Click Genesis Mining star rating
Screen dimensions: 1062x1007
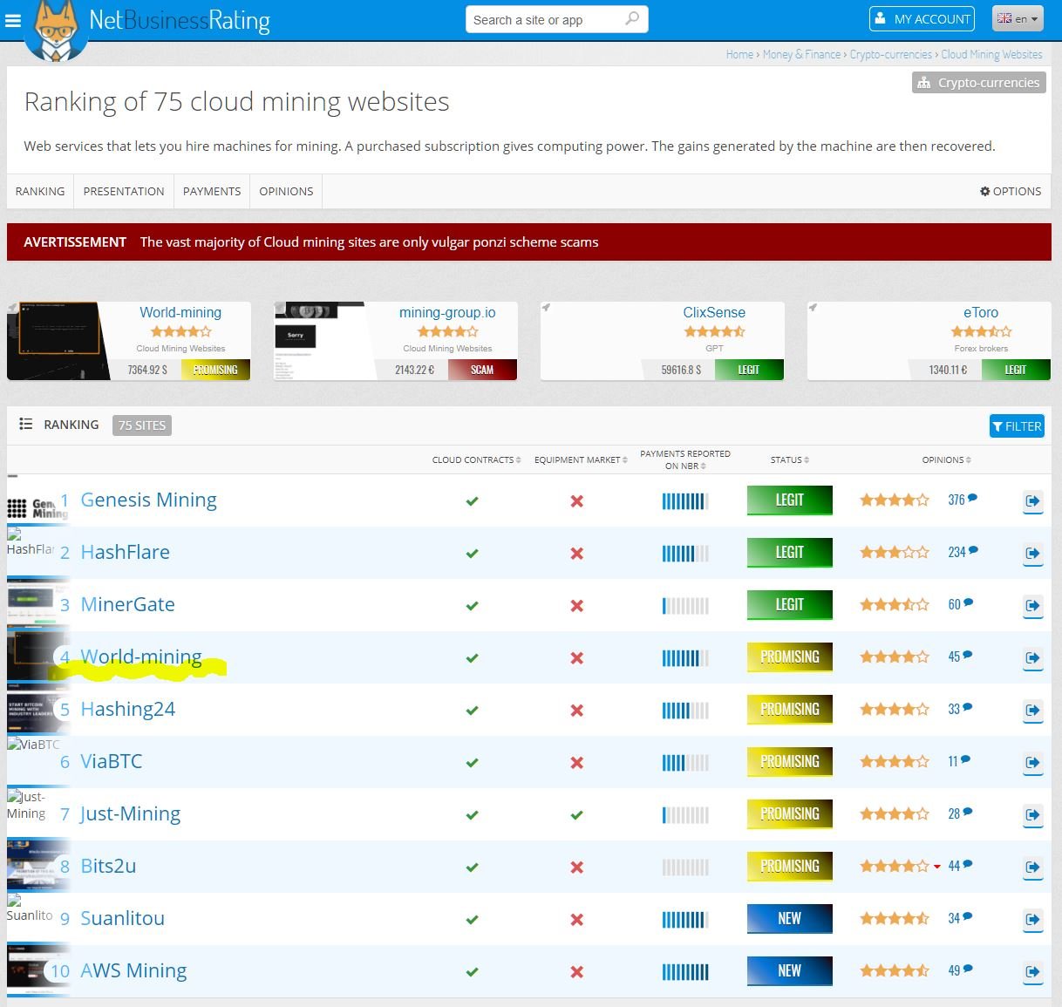click(894, 500)
